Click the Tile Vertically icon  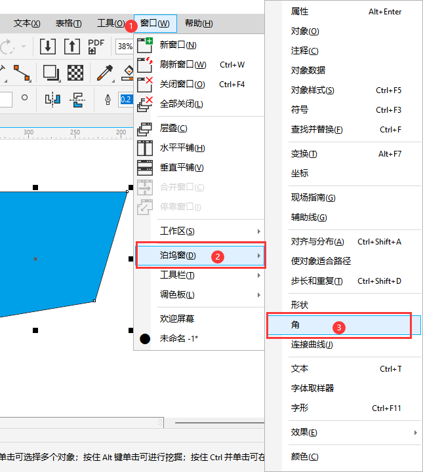coord(145,168)
